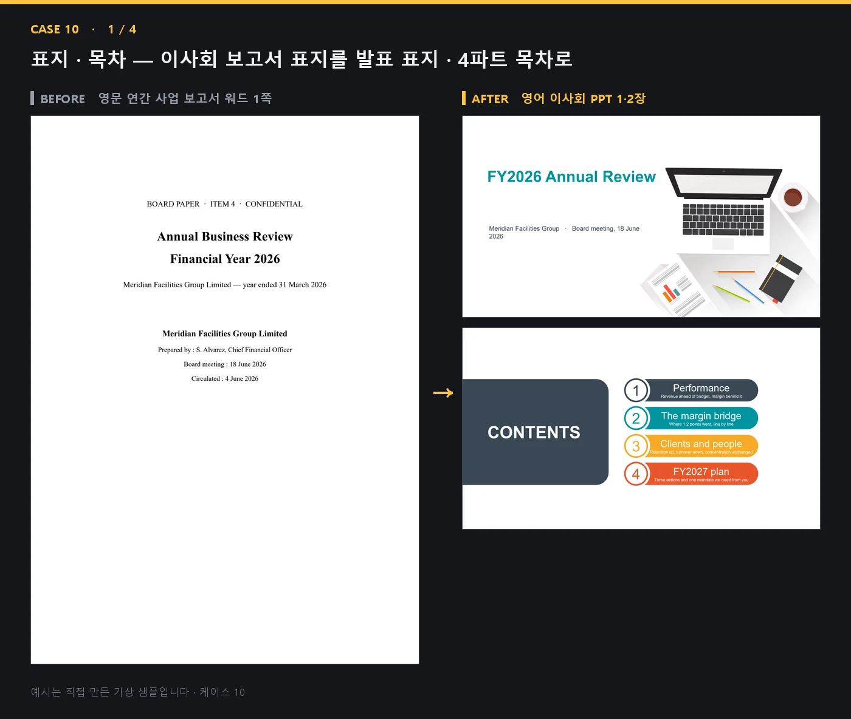Click the "Board meeting : 18 June 2026" line in the Word page
Viewport: 851px width, 719px height.
(225, 364)
